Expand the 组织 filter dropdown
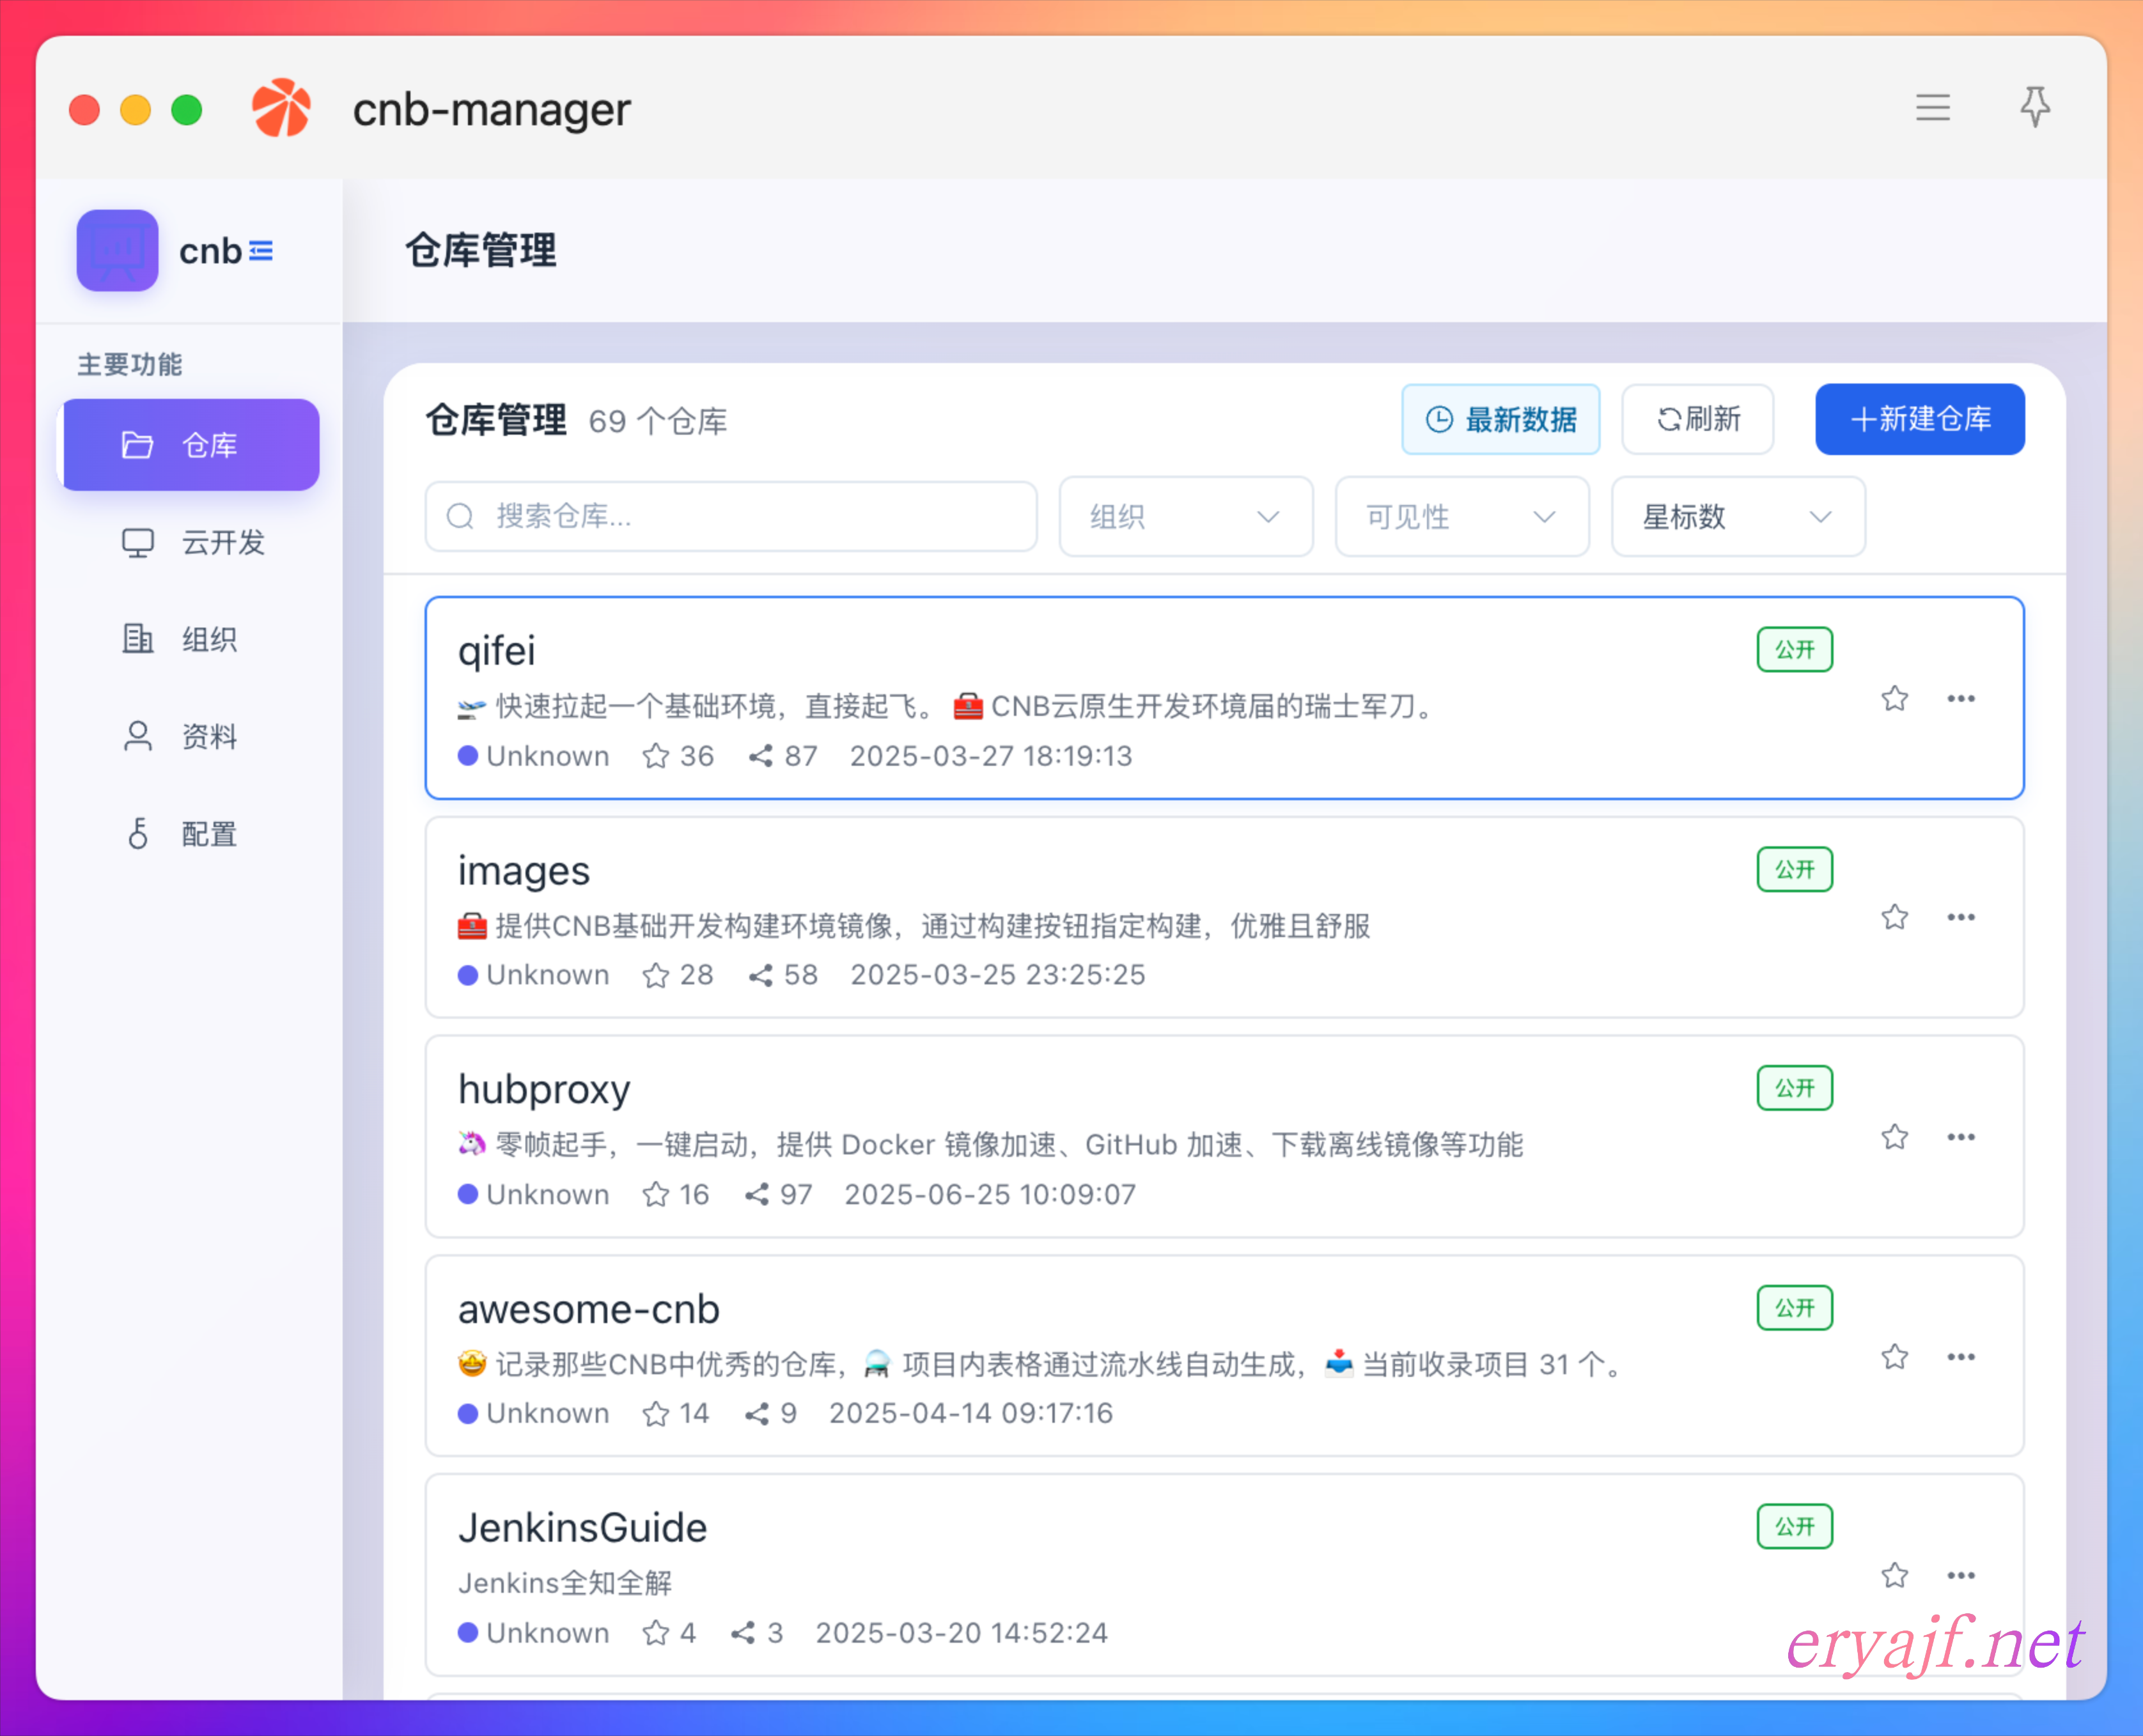2143x1736 pixels. tap(1185, 517)
